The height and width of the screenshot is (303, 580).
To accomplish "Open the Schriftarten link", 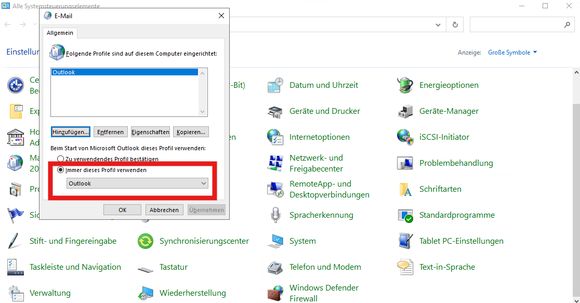I will coord(440,189).
